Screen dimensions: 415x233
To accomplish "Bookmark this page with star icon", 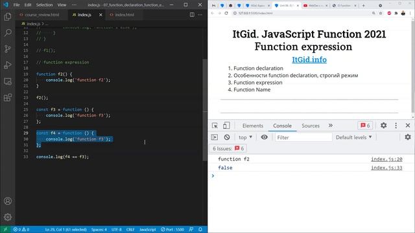I will [x=381, y=13].
